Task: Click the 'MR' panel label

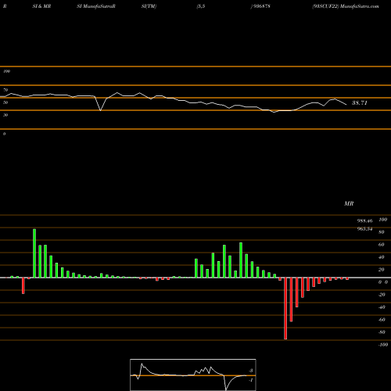Action: point(349,203)
